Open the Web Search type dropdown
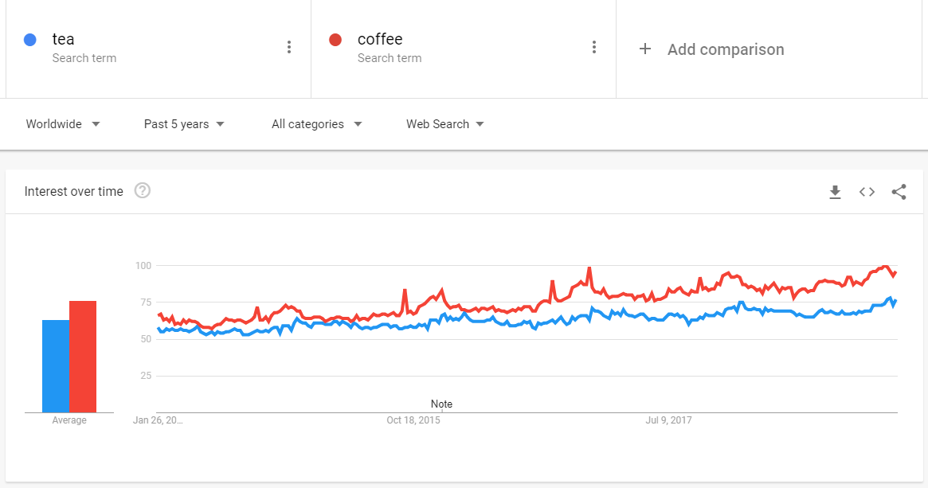 coord(444,124)
